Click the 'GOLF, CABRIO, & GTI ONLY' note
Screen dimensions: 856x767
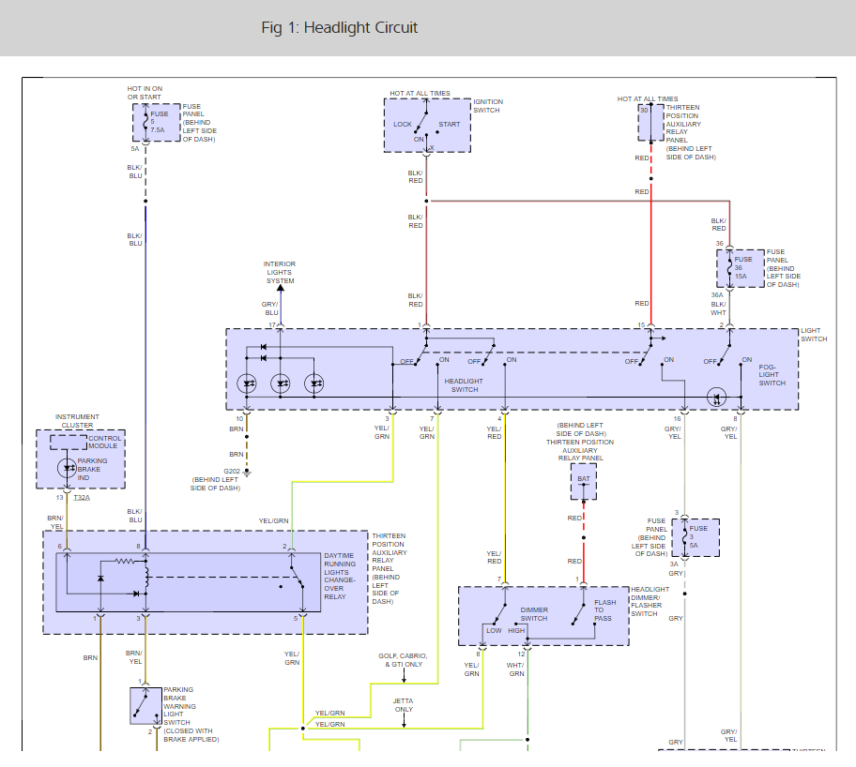point(403,660)
